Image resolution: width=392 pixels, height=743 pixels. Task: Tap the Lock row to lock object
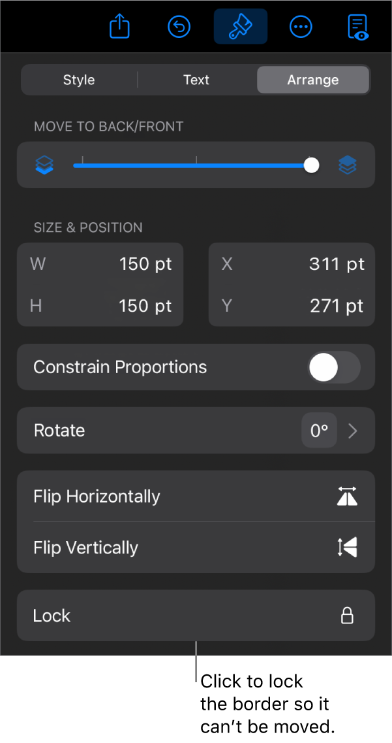tap(163, 615)
